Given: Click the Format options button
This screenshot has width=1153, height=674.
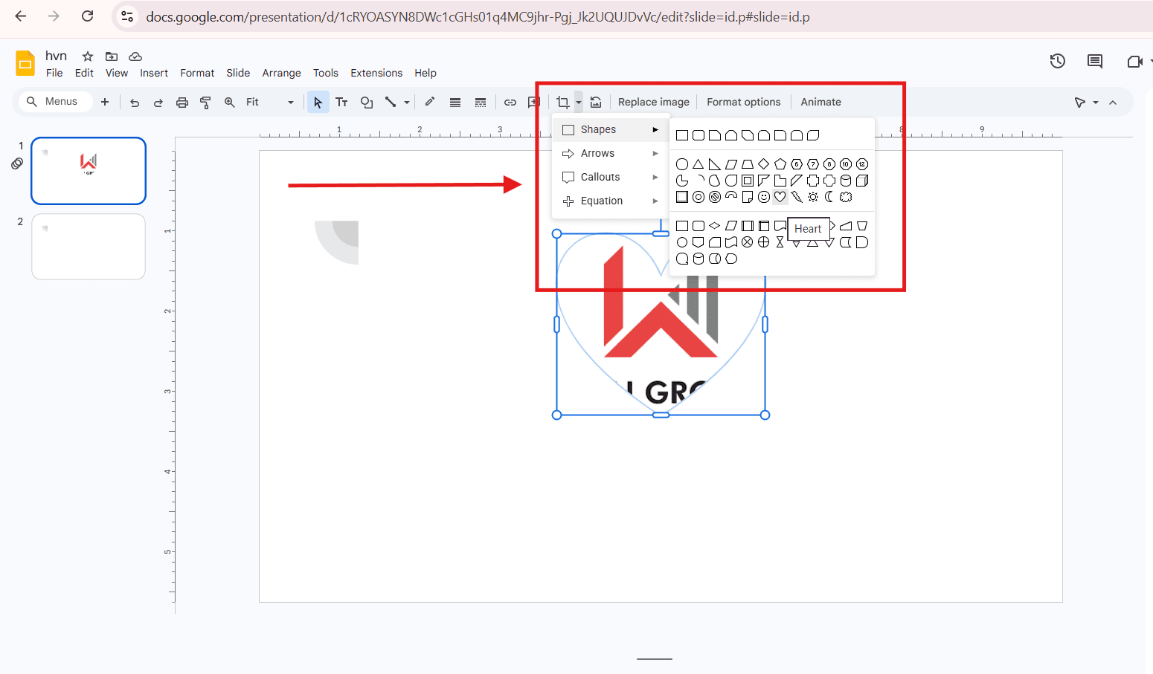Looking at the screenshot, I should [744, 103].
